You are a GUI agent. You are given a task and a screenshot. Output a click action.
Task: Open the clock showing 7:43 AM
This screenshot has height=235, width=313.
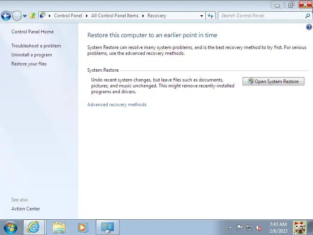[x=278, y=228]
